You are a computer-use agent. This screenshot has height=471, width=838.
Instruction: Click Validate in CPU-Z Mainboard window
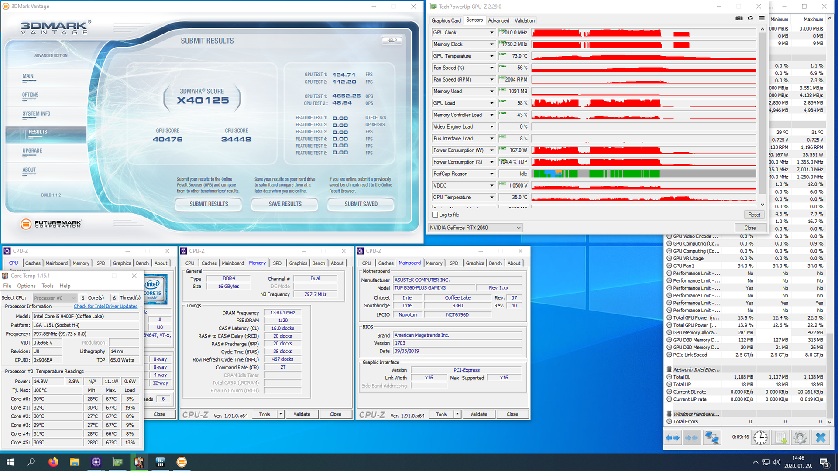478,414
